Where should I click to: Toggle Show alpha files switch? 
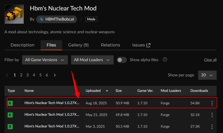click(122, 60)
